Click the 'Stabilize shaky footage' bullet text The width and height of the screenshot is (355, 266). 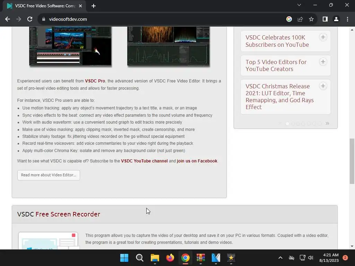[x=103, y=136]
